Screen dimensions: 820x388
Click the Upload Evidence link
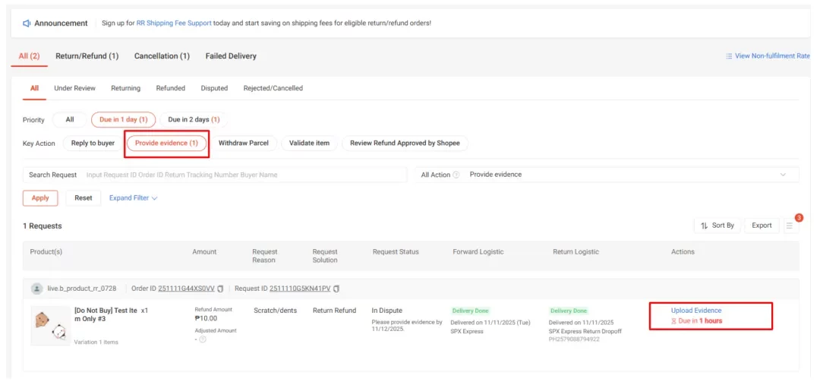coord(695,311)
